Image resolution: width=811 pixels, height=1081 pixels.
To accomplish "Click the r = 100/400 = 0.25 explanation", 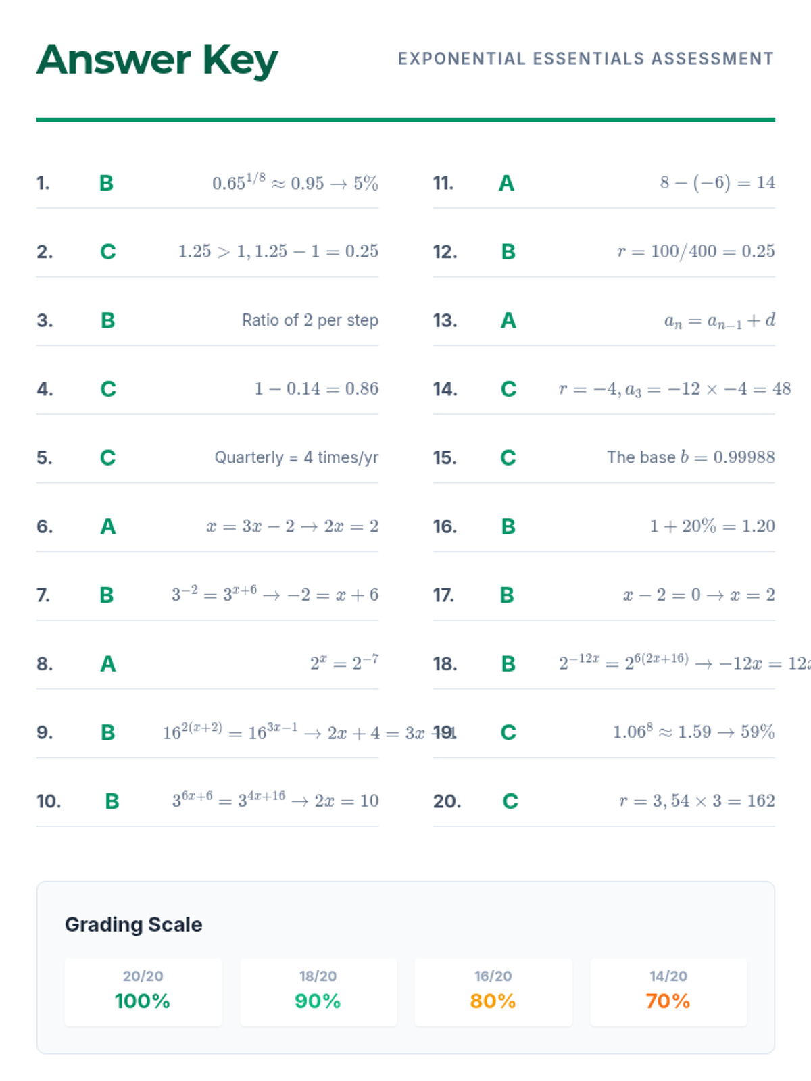I will (695, 251).
